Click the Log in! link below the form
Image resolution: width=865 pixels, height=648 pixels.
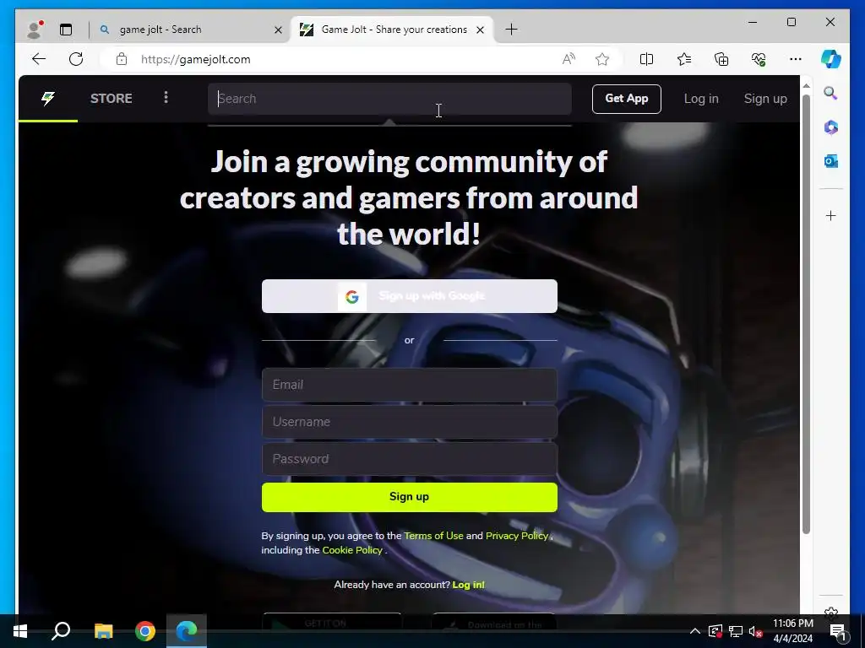[468, 585]
